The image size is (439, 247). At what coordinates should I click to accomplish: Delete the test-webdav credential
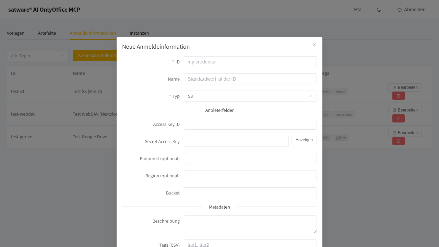[399, 118]
